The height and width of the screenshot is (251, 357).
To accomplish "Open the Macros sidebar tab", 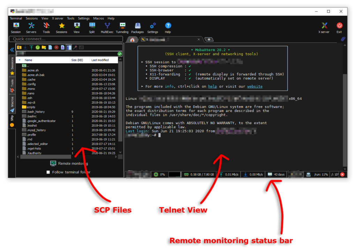I will coord(12,104).
